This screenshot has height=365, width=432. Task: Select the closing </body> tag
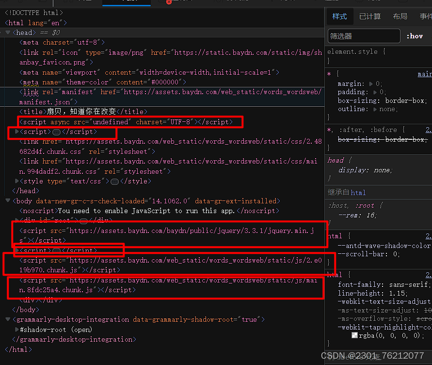[26, 310]
